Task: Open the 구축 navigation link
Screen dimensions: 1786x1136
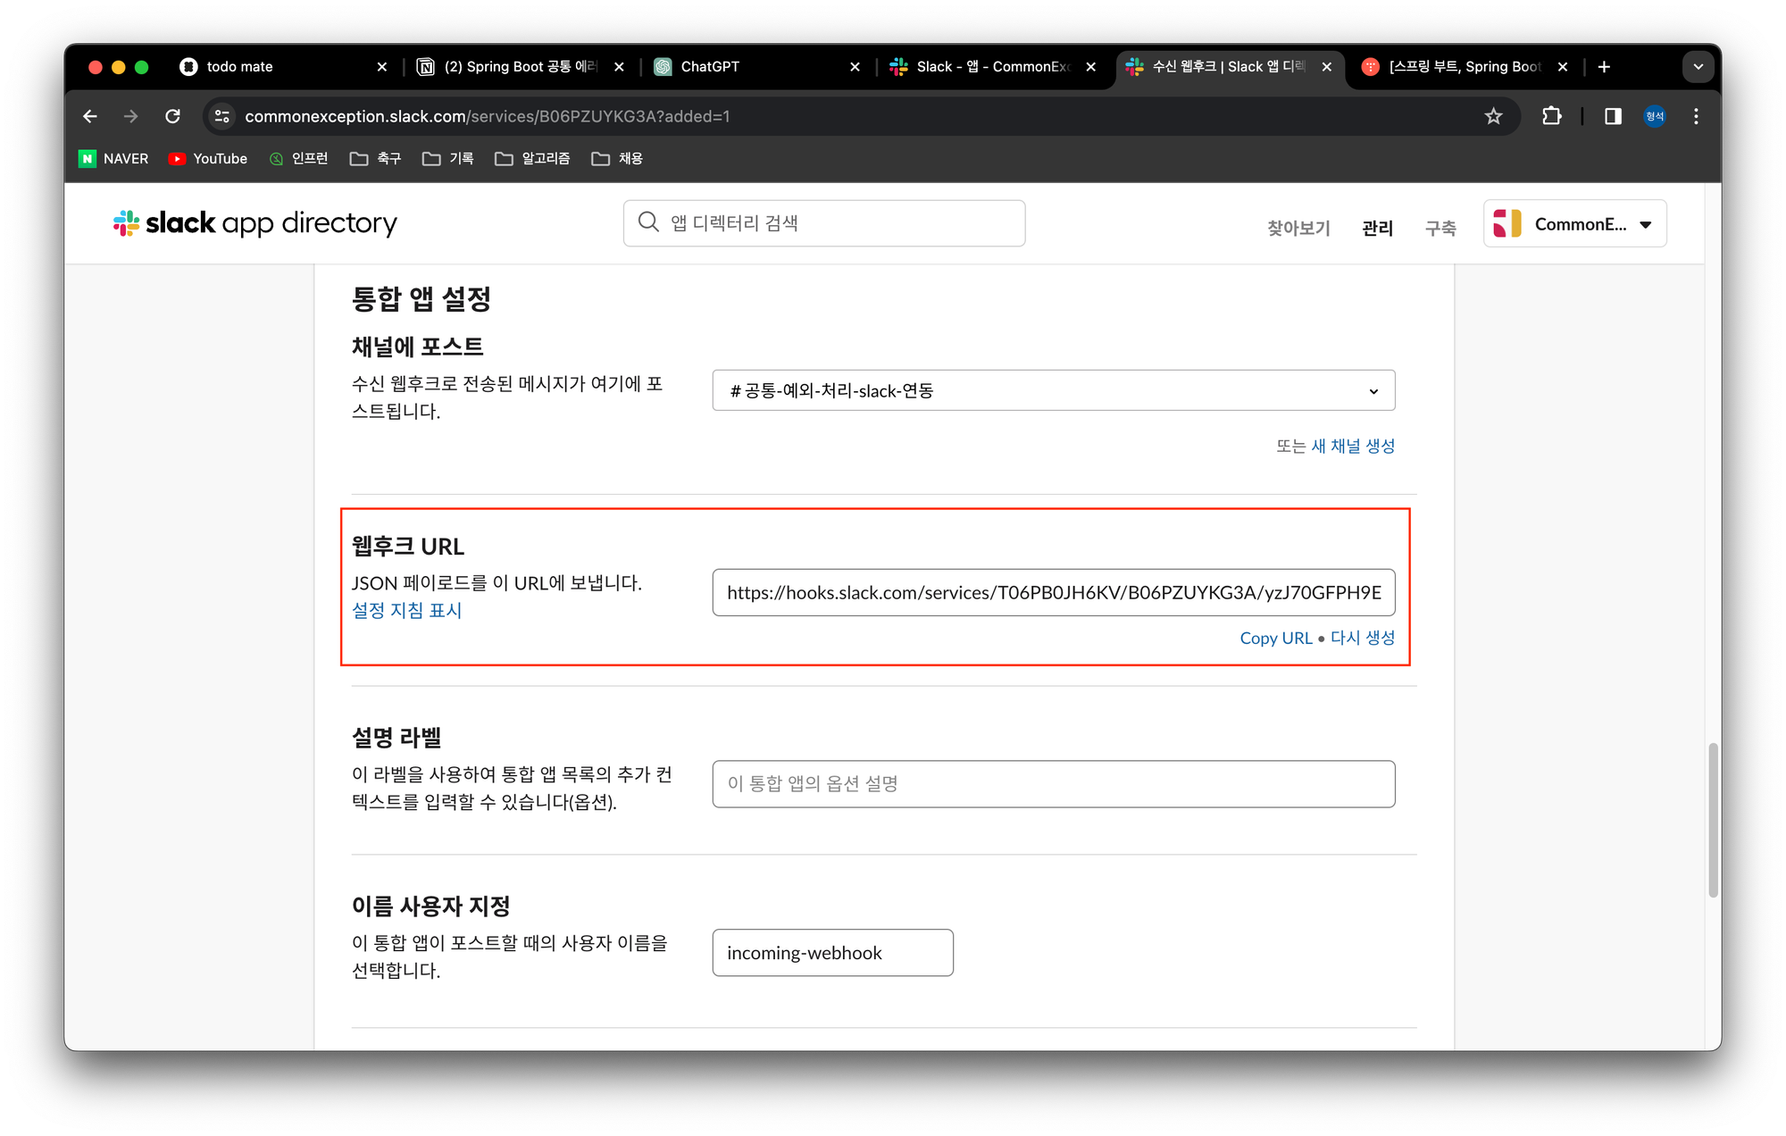Action: [x=1440, y=229]
